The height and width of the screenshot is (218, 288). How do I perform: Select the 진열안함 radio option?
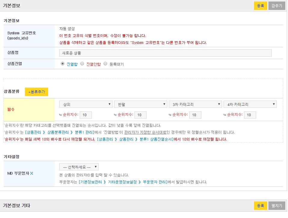click(82, 64)
